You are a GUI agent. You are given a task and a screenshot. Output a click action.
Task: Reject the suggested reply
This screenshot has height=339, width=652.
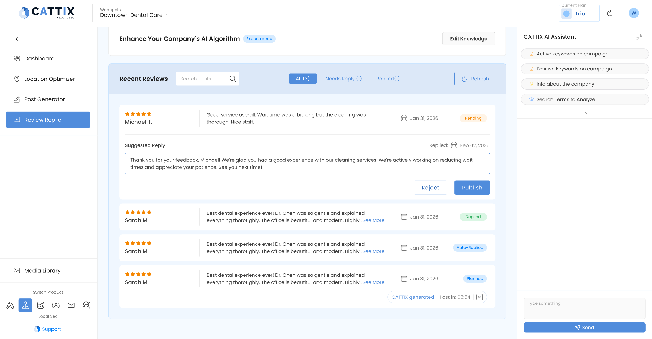430,188
